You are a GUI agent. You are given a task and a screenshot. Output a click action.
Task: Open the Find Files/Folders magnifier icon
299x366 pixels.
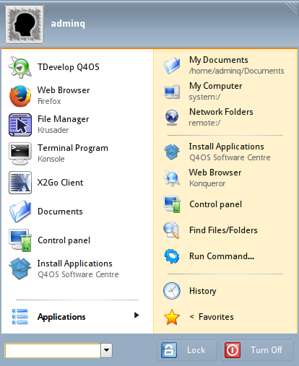click(171, 230)
